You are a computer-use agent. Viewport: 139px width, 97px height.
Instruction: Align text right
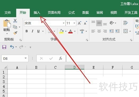click(105, 31)
